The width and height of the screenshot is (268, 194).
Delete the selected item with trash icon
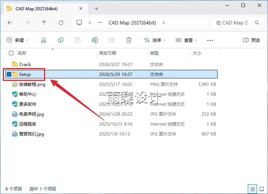[129, 40]
